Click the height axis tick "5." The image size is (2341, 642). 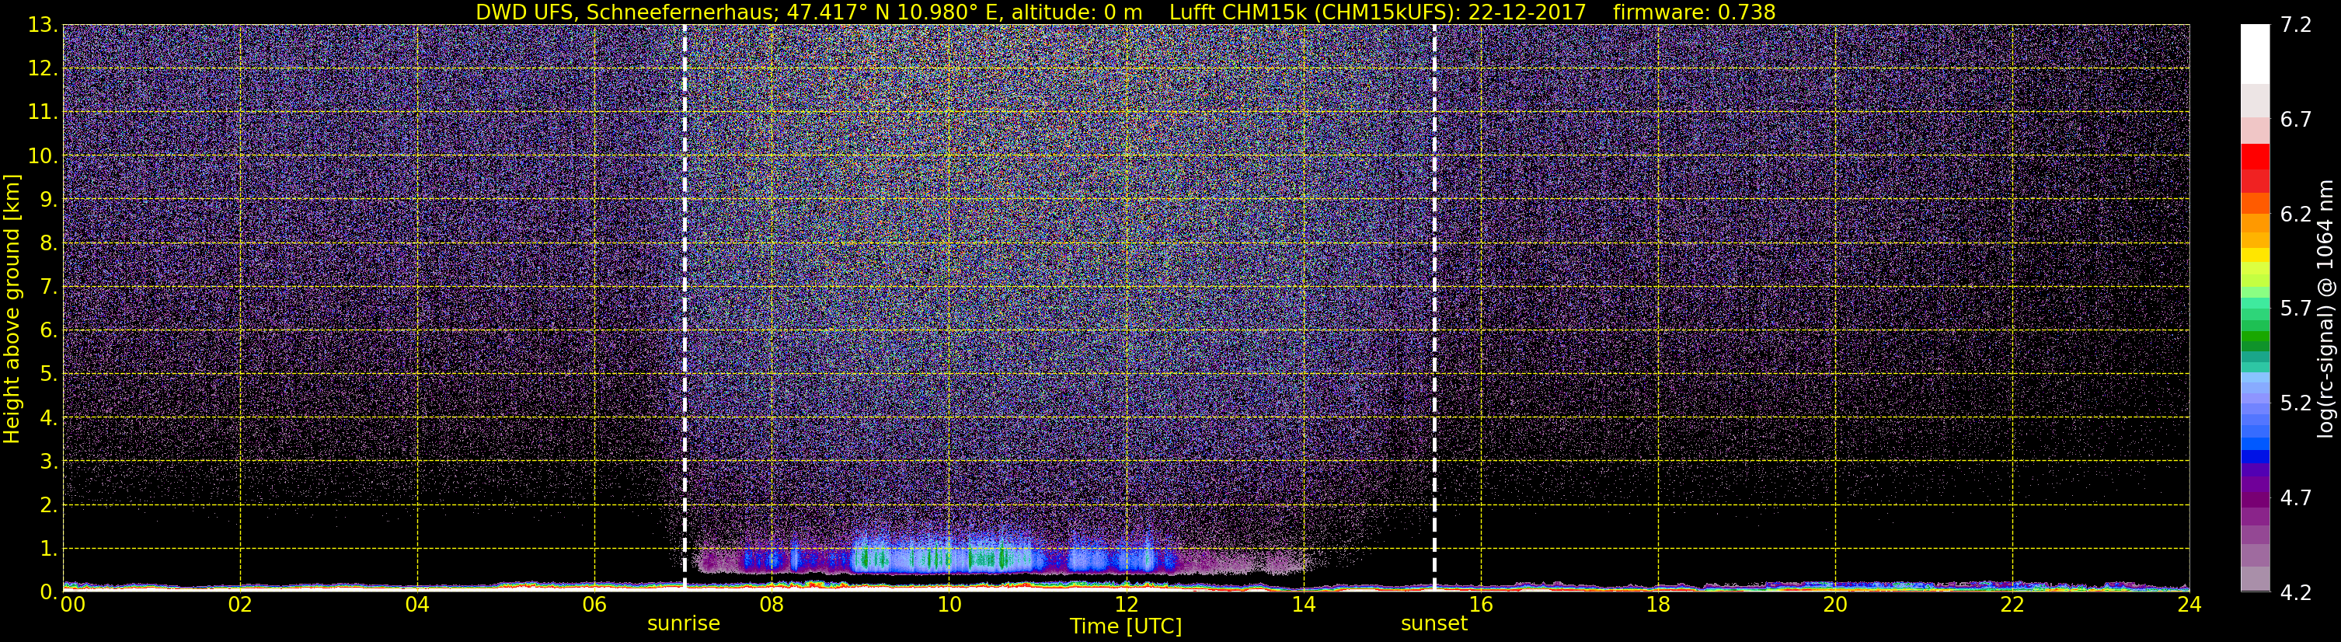(48, 375)
